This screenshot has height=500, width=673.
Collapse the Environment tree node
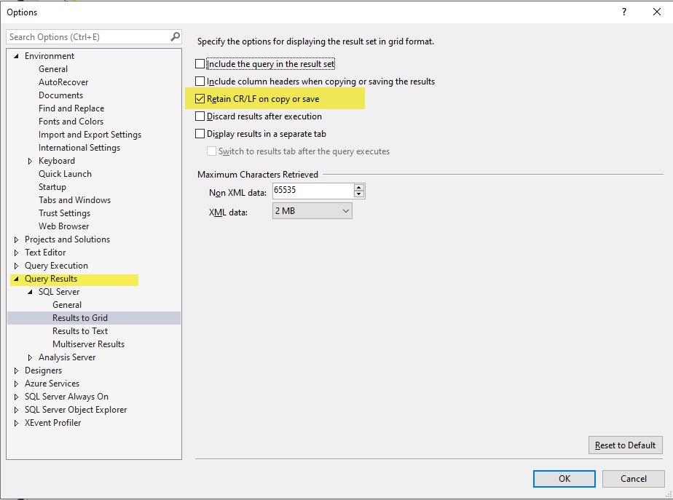coord(16,55)
